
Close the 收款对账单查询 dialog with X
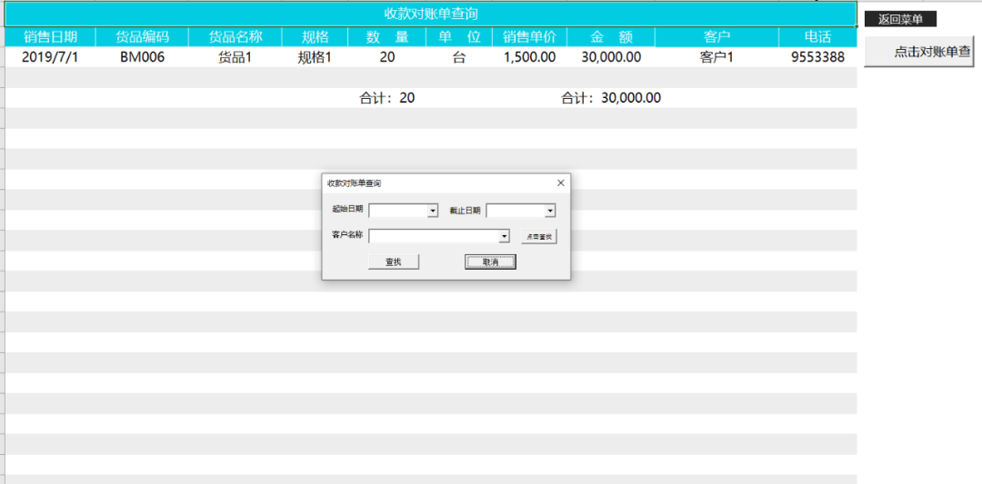560,183
